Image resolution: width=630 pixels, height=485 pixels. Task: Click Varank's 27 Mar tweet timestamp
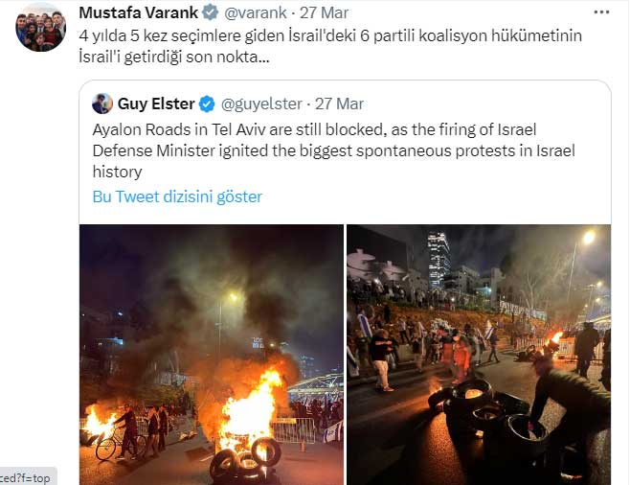point(324,12)
